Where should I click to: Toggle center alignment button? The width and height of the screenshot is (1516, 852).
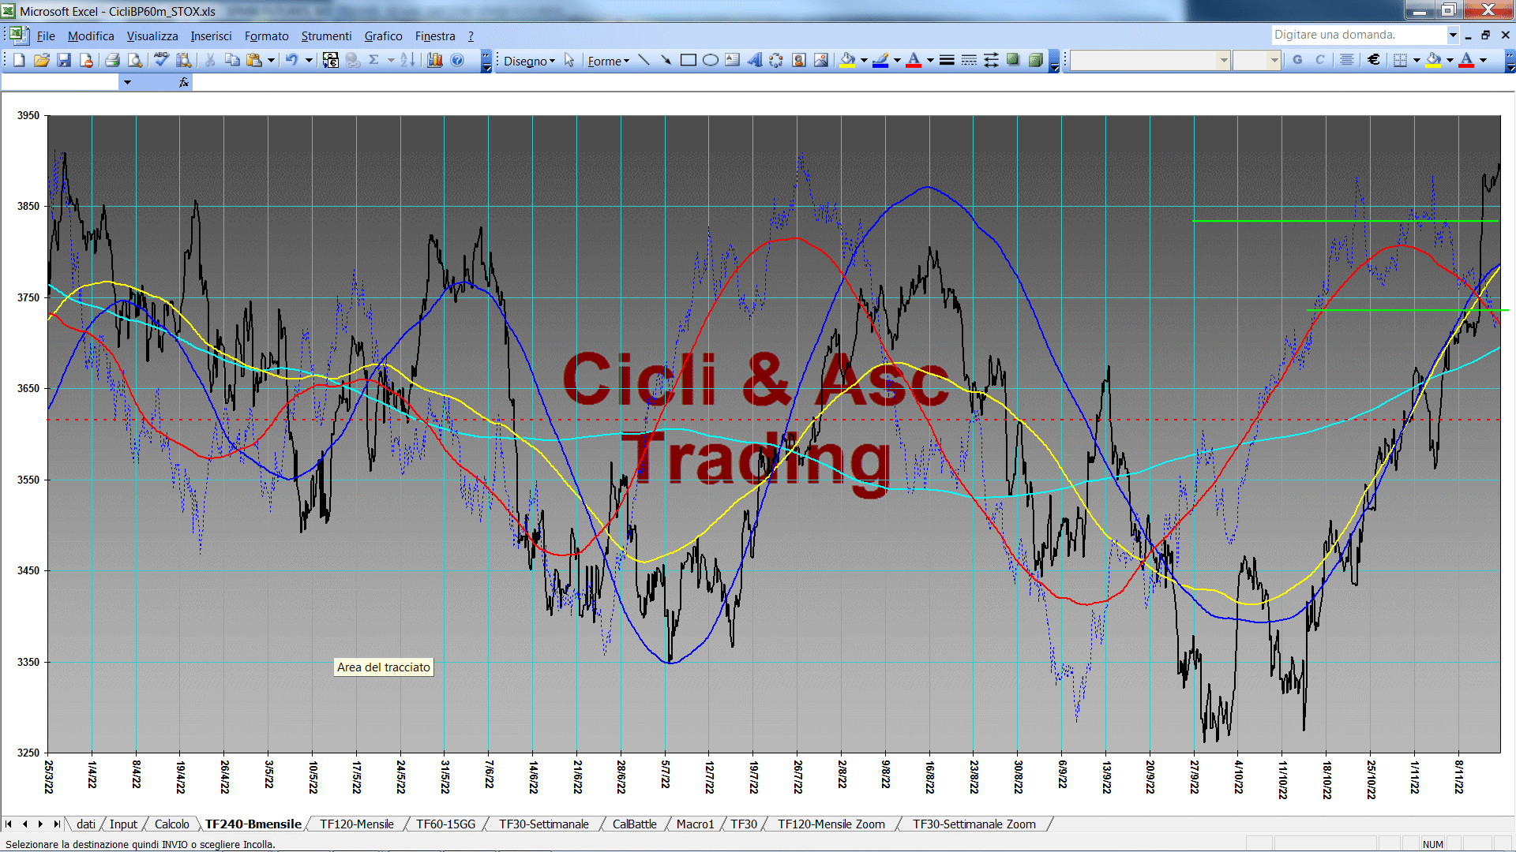(x=1347, y=60)
